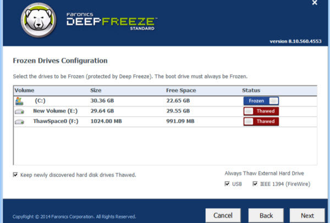Select the (C:) volume name
The width and height of the screenshot is (330, 223).
tap(40, 101)
